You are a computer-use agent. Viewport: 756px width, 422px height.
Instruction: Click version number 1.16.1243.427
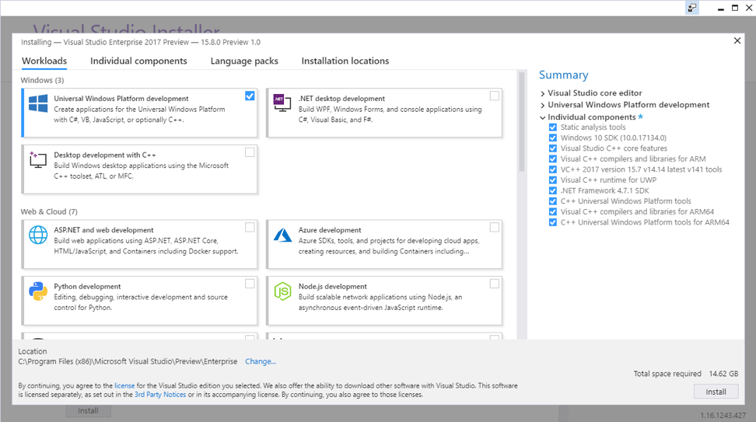723,415
